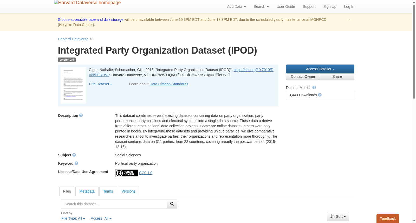Click the Search this dataset input field
Screen dimensions: 416x223
tap(114, 204)
